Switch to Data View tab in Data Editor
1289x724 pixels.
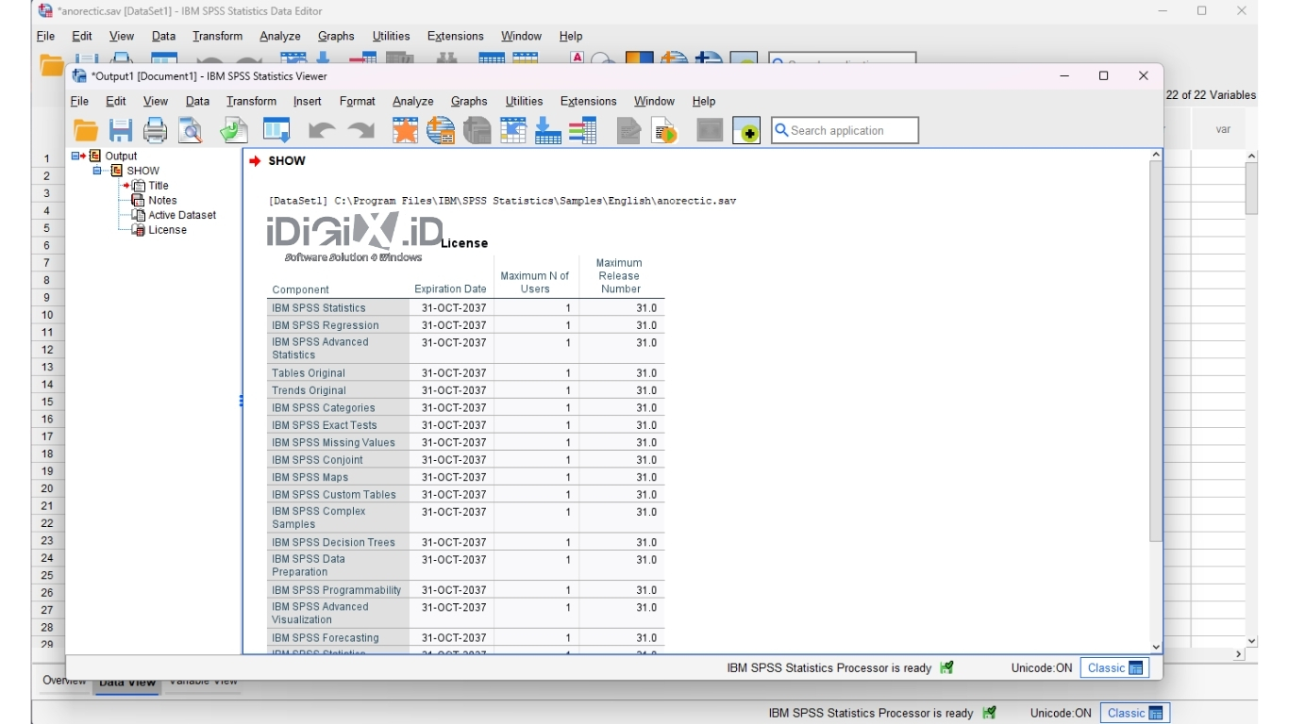tap(127, 683)
